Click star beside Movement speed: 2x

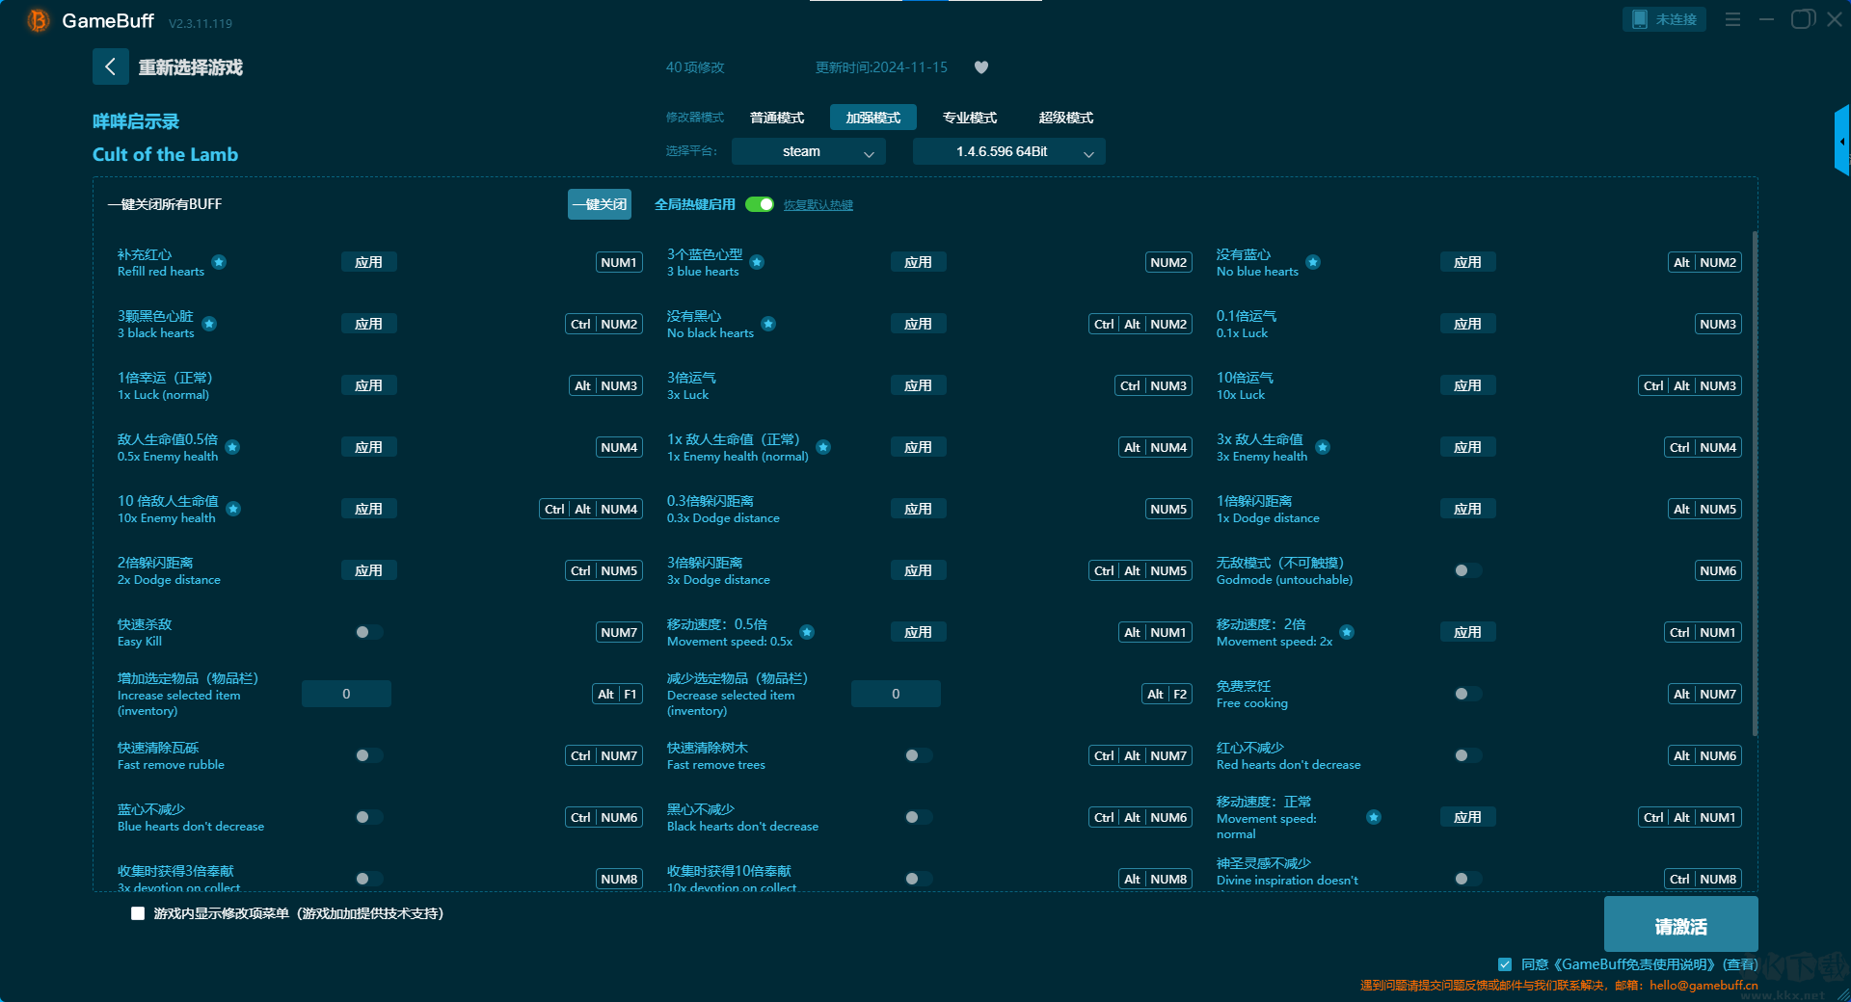pos(1347,632)
